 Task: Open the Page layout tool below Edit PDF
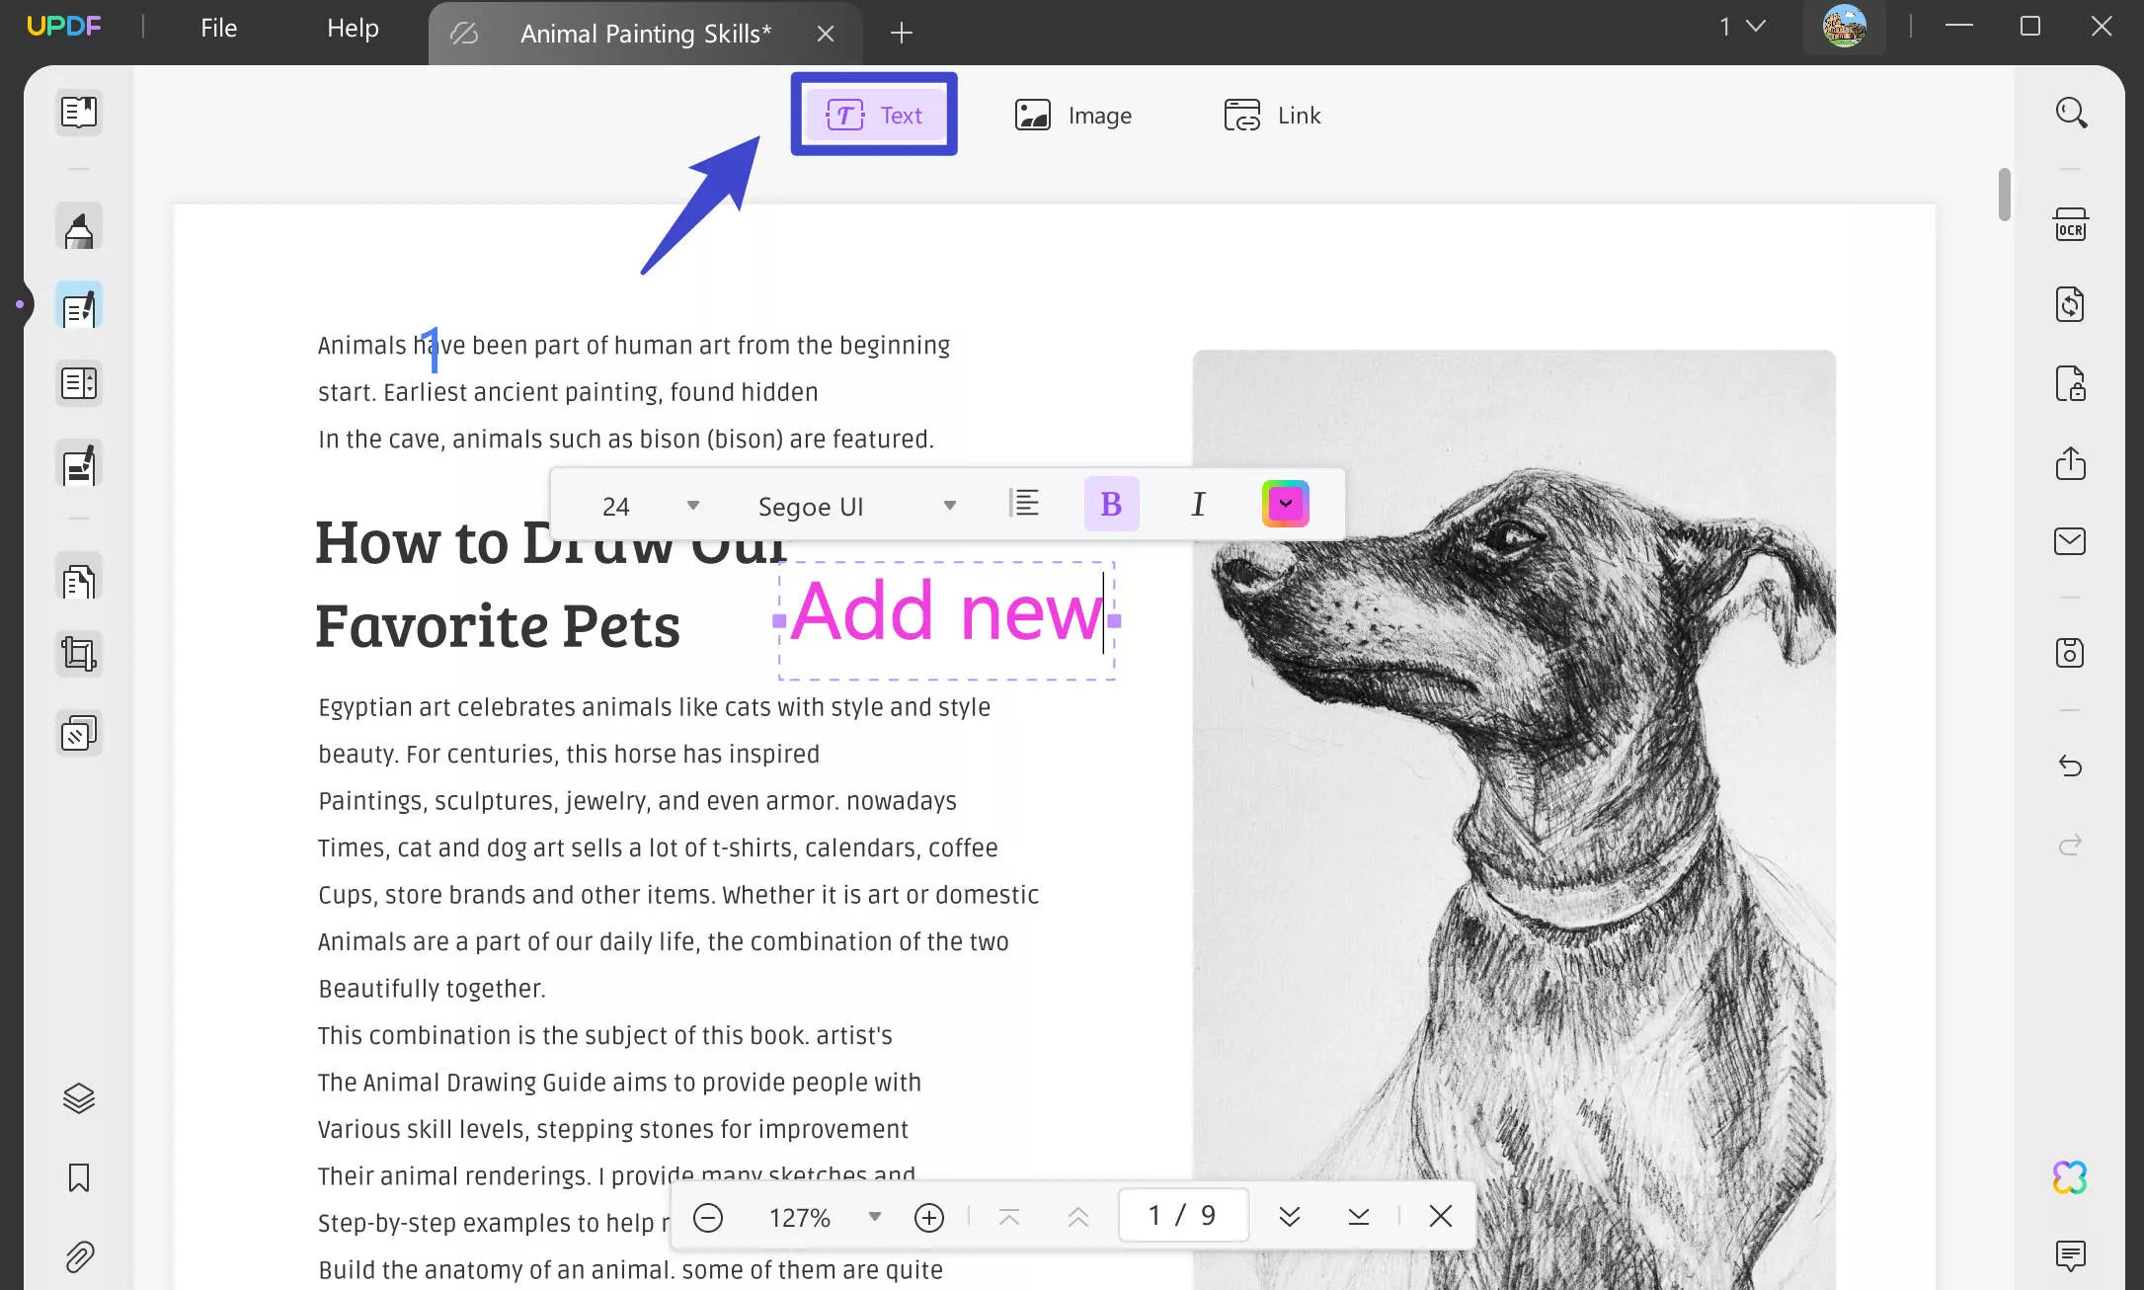click(x=79, y=383)
